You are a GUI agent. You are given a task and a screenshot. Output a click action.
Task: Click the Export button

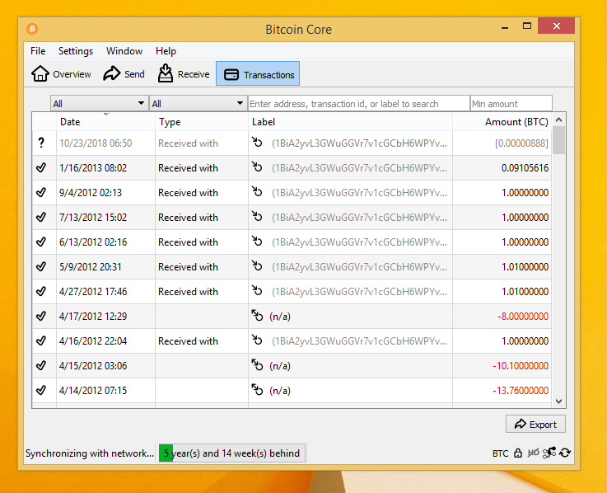tap(535, 424)
